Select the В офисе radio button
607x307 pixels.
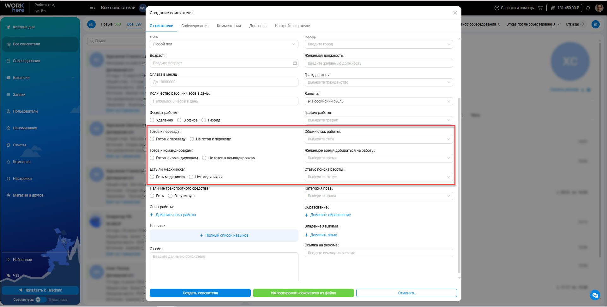point(179,120)
